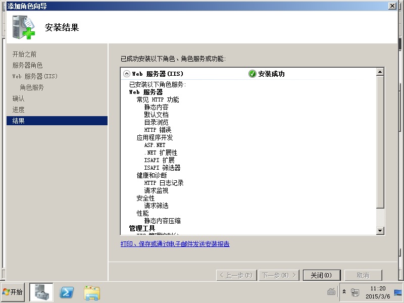404x303 pixels.
Task: Launch PowerShell from the taskbar
Action: pos(67,292)
